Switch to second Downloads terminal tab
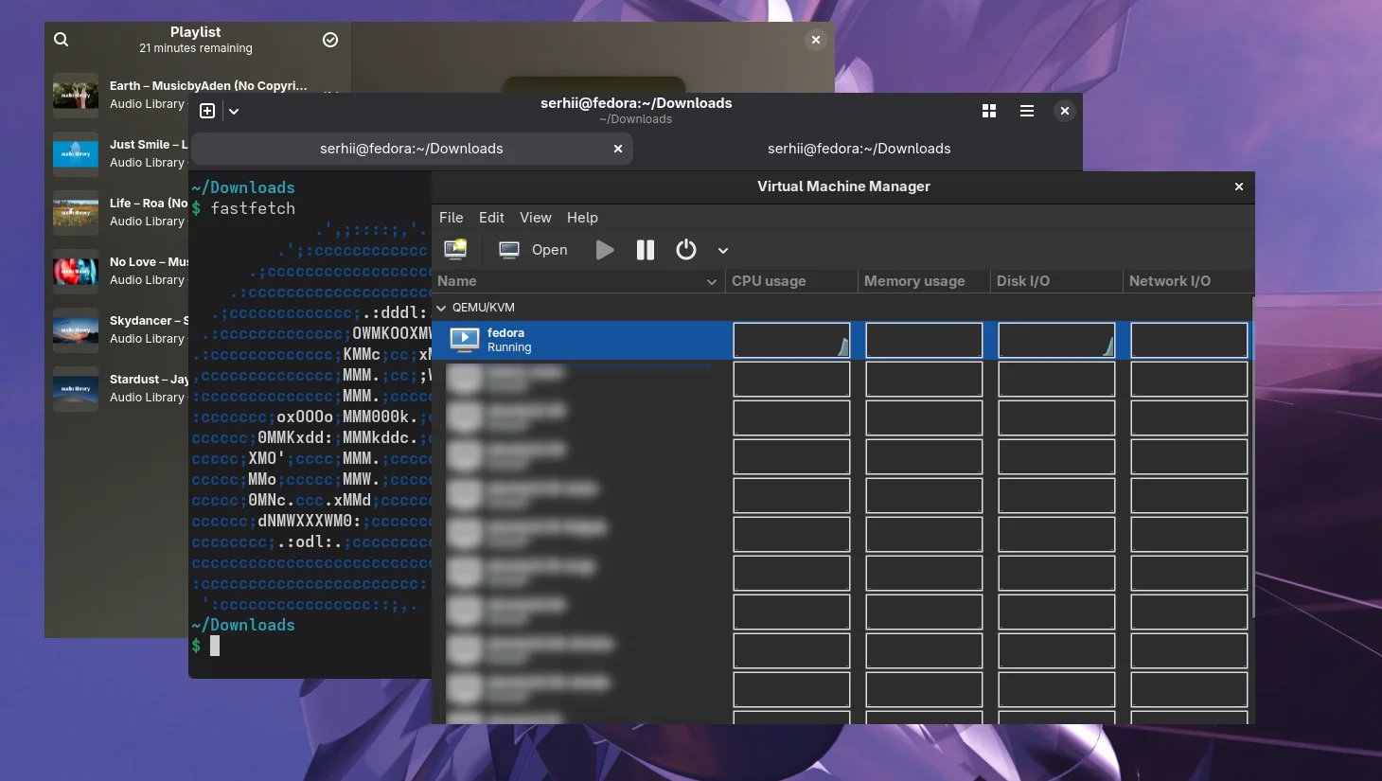 coord(859,149)
